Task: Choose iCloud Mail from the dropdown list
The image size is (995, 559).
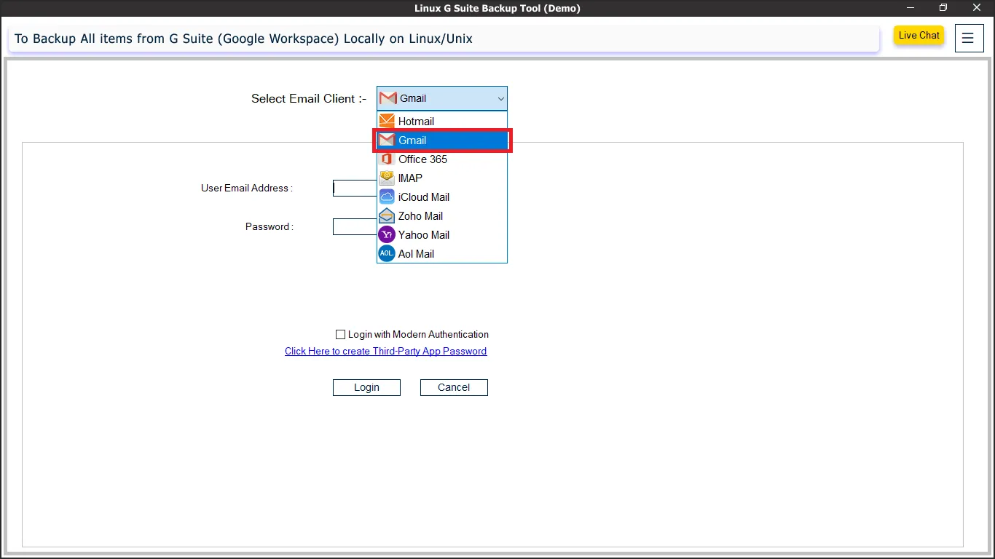Action: (442, 197)
